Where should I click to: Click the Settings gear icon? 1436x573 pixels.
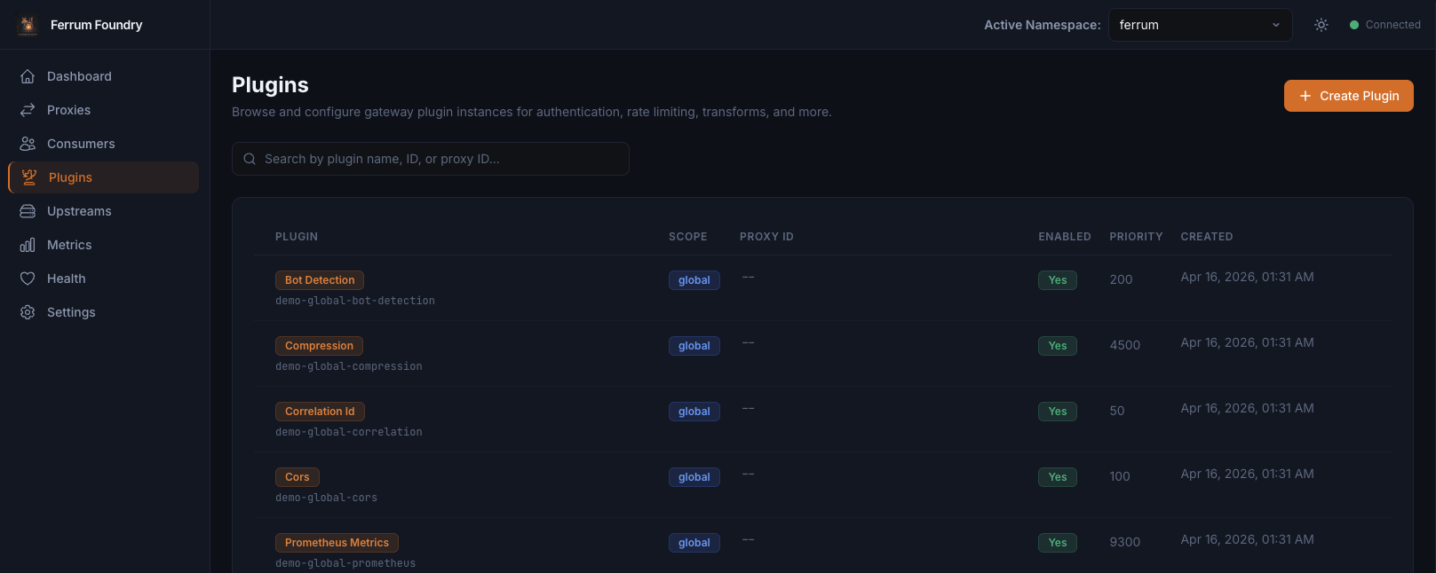point(28,312)
